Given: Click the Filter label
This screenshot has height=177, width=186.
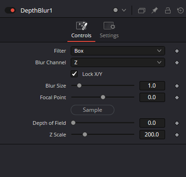Looking at the screenshot, I should coord(60,51).
